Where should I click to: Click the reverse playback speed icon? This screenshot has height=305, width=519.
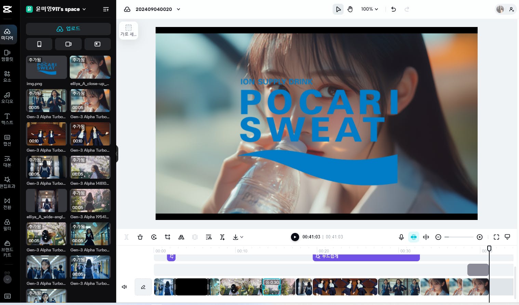click(x=154, y=237)
